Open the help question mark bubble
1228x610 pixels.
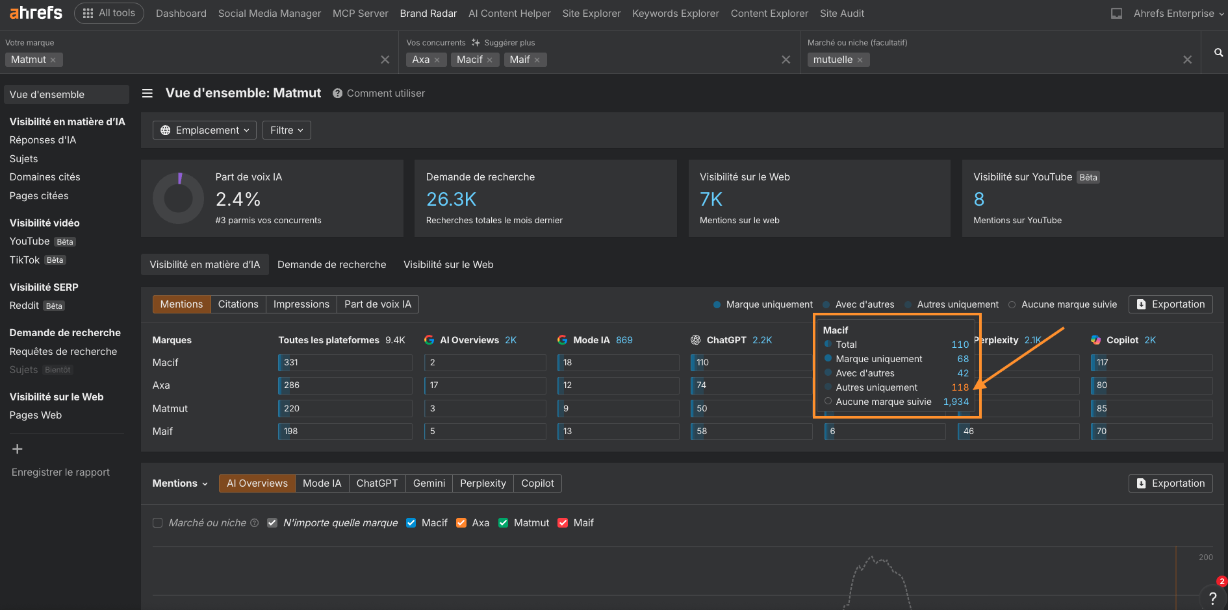tap(1212, 598)
